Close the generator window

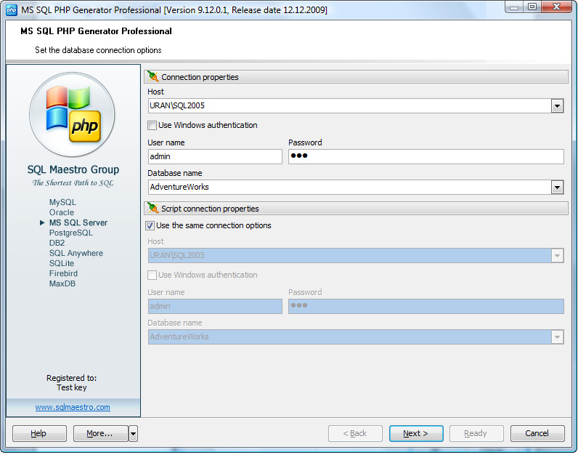point(557,7)
